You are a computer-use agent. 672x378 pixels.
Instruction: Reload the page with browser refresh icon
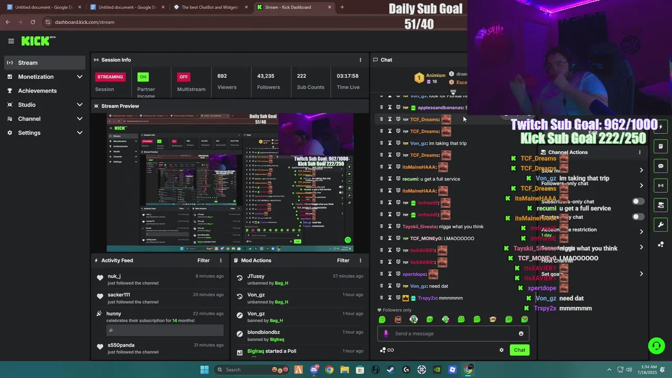(33, 22)
